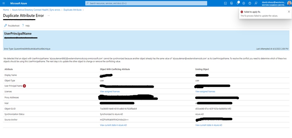This screenshot has height=138, width=292.
Task: Click the wrench Troubleshoot icon
Action: tap(5, 26)
